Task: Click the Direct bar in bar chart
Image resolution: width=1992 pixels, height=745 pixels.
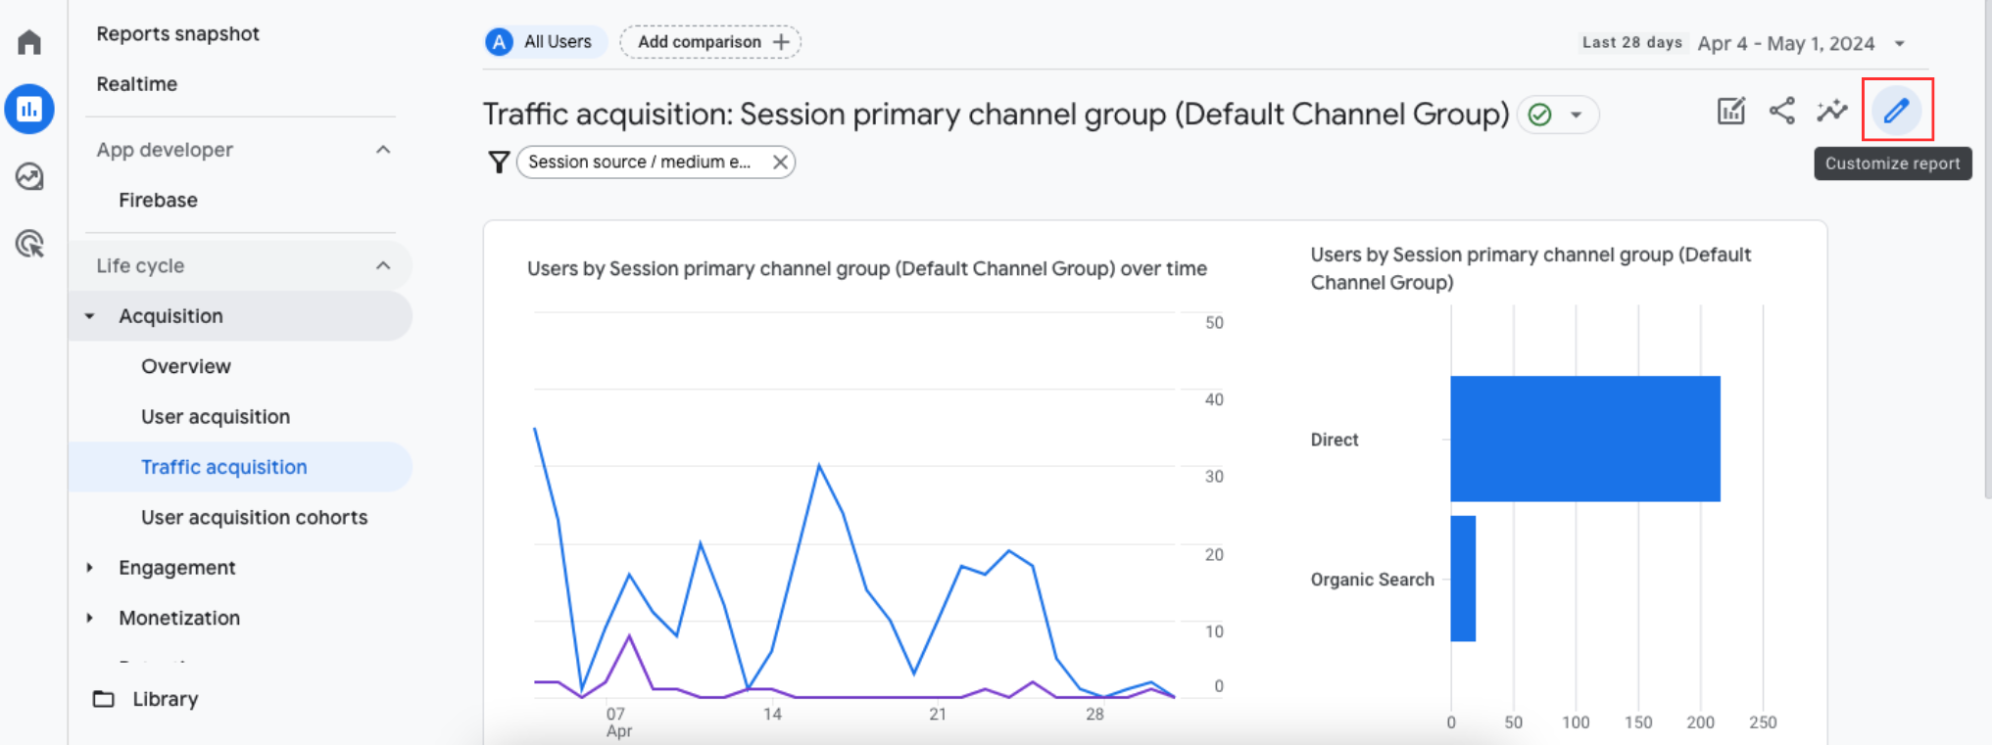Action: click(x=1584, y=439)
